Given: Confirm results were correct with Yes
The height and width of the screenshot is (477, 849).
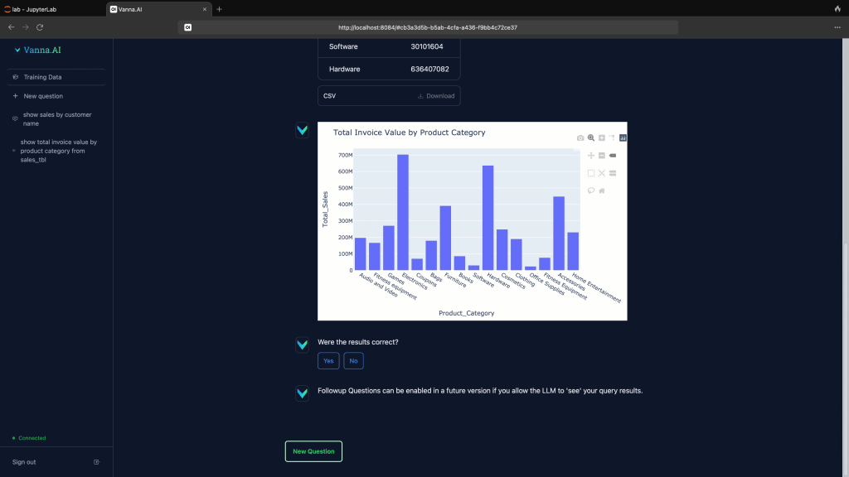Looking at the screenshot, I should (328, 361).
